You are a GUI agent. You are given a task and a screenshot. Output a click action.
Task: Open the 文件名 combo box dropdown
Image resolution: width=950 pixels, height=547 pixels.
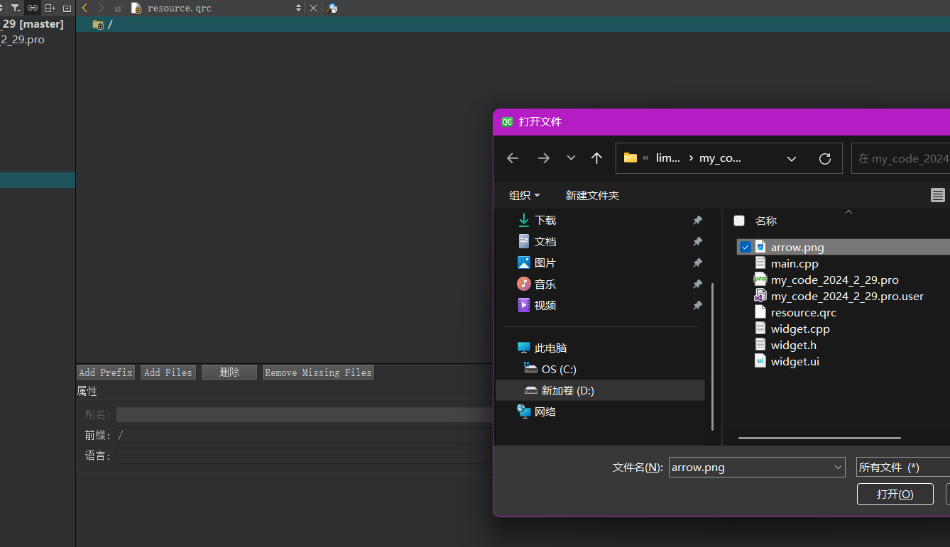pyautogui.click(x=838, y=468)
